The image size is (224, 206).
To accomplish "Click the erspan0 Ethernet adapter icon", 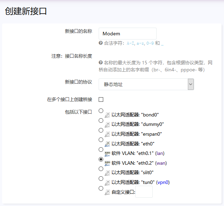I will pos(107,134).
